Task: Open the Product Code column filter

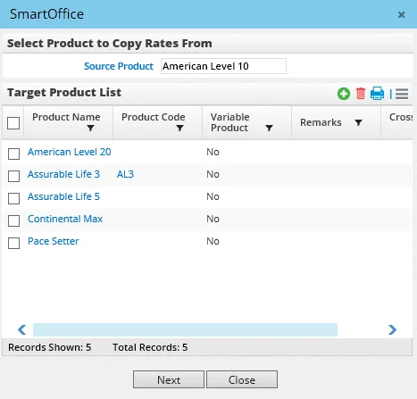Action: click(179, 128)
